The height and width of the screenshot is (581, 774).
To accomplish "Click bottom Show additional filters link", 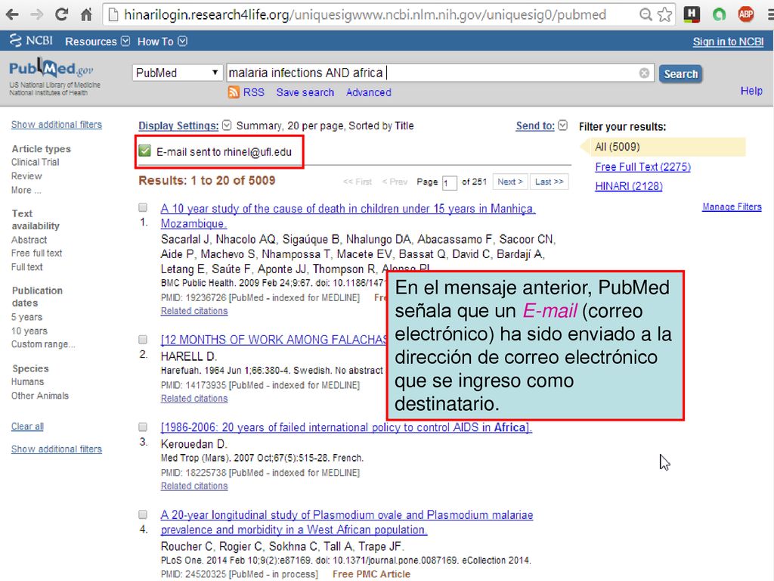I will click(57, 449).
